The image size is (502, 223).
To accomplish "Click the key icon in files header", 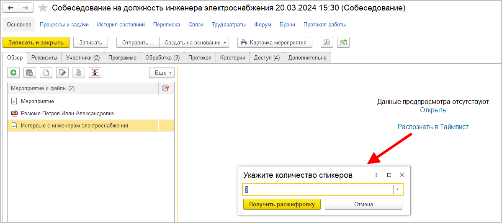I will (x=165, y=88).
